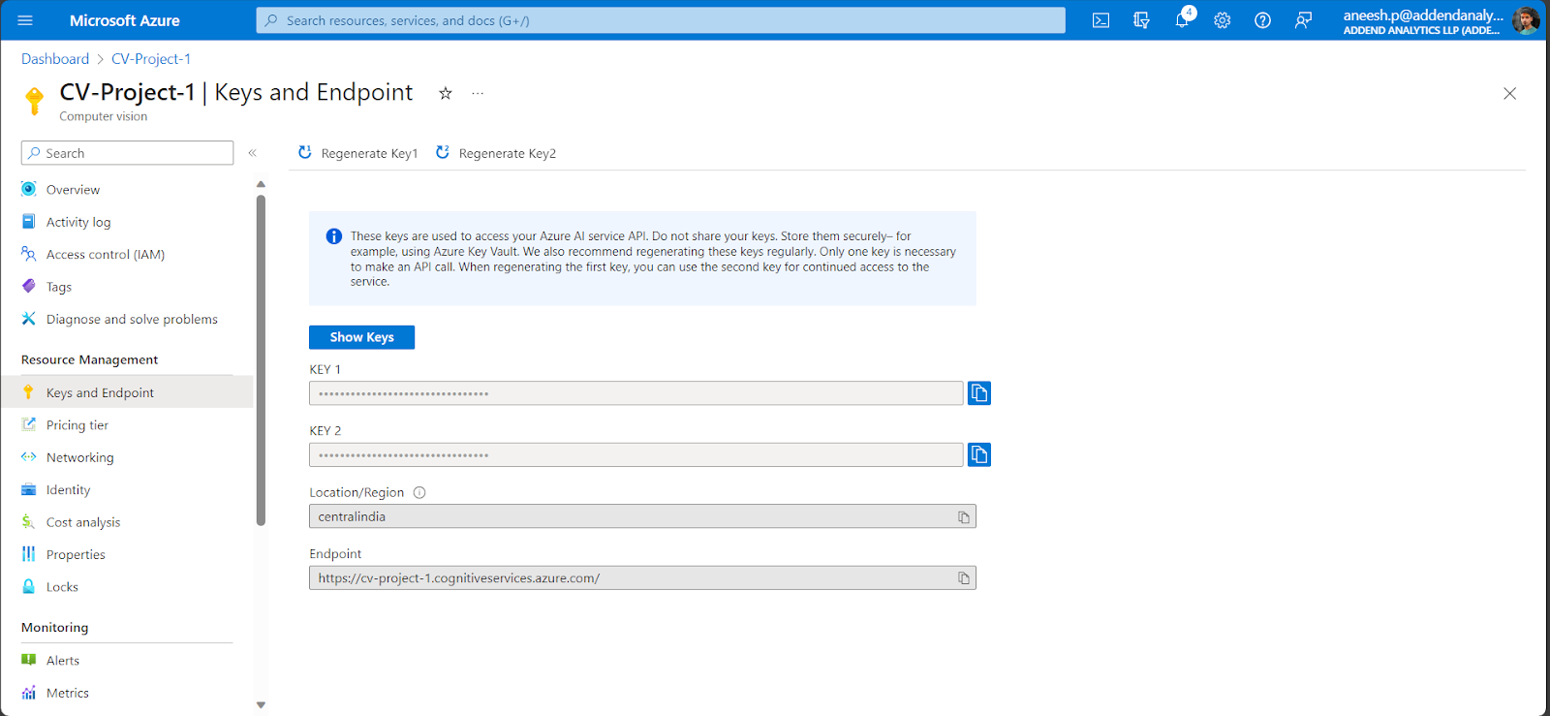
Task: Open the Help question mark icon
Action: pos(1262,20)
